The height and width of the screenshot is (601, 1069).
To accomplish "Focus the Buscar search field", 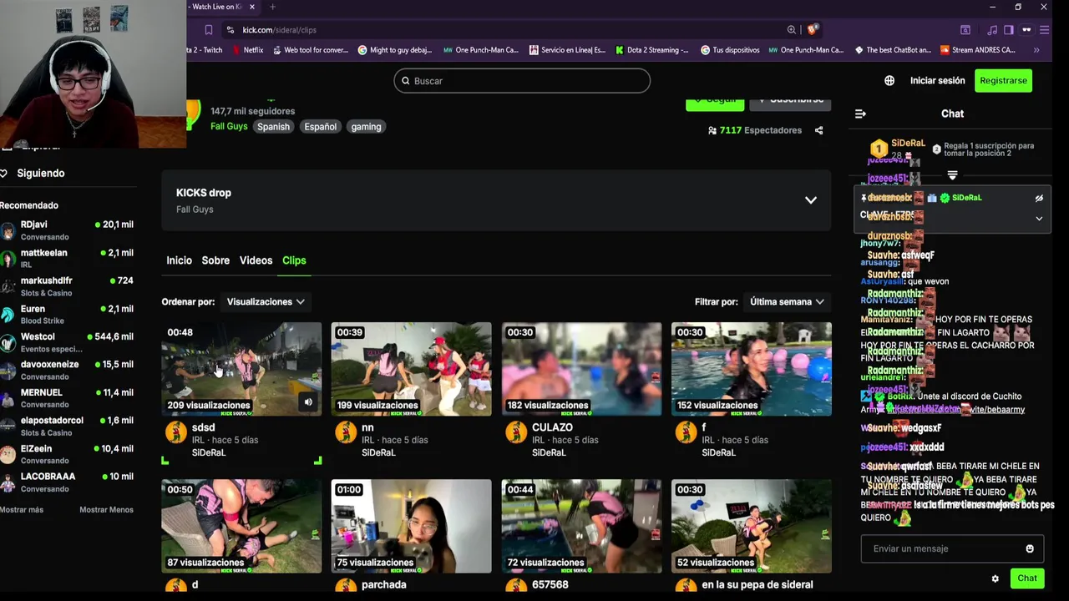I will click(522, 81).
